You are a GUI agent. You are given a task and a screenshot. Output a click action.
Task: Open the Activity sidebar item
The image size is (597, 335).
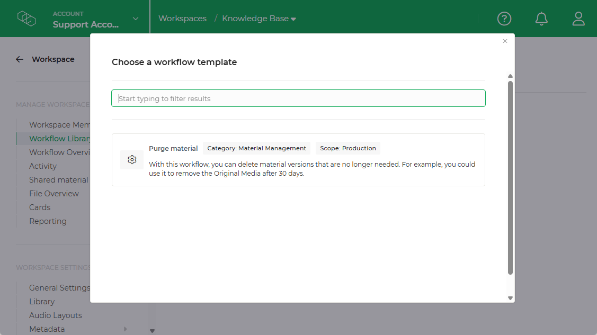click(42, 166)
